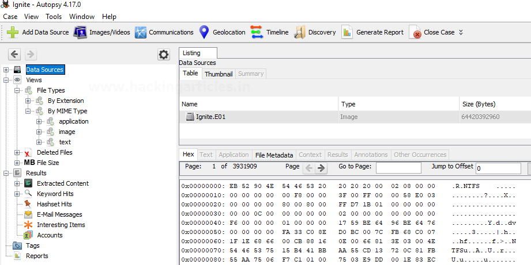Expand the application MIME type node

pos(39,121)
